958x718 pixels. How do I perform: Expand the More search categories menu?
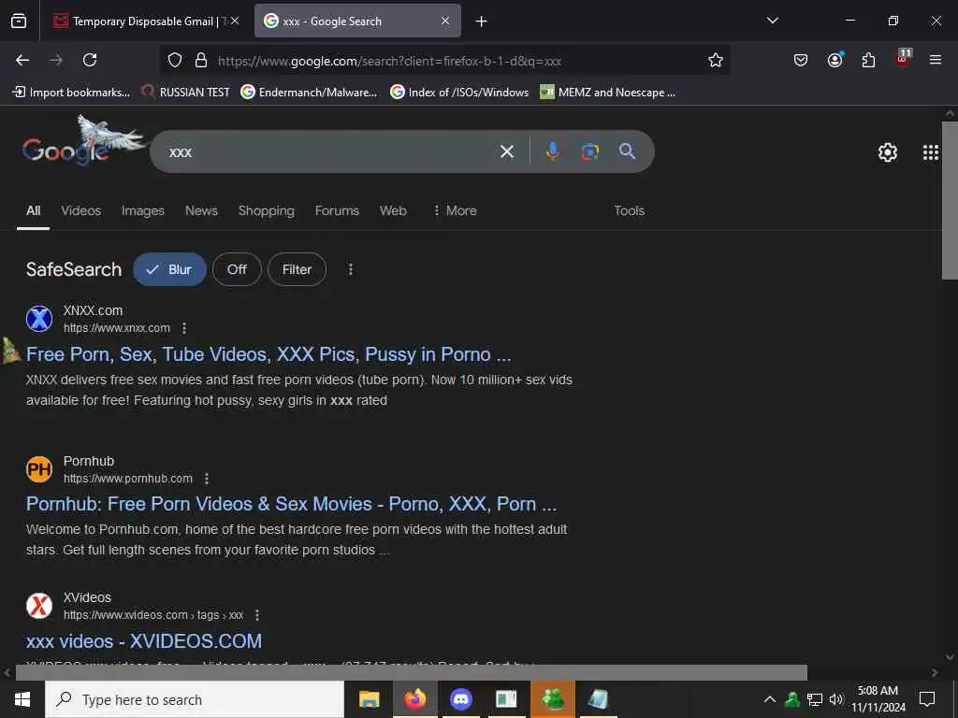click(x=455, y=210)
